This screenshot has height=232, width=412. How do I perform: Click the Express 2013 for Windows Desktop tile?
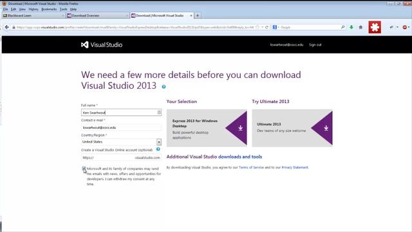pos(207,128)
